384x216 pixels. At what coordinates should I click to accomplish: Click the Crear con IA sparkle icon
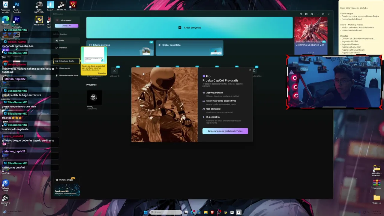pos(56,68)
